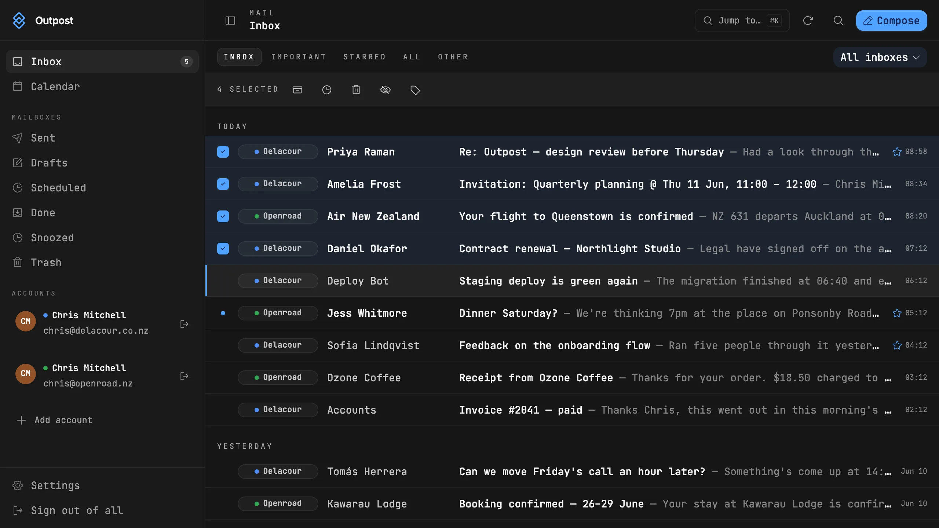Focus the Jump to search field

pyautogui.click(x=742, y=21)
